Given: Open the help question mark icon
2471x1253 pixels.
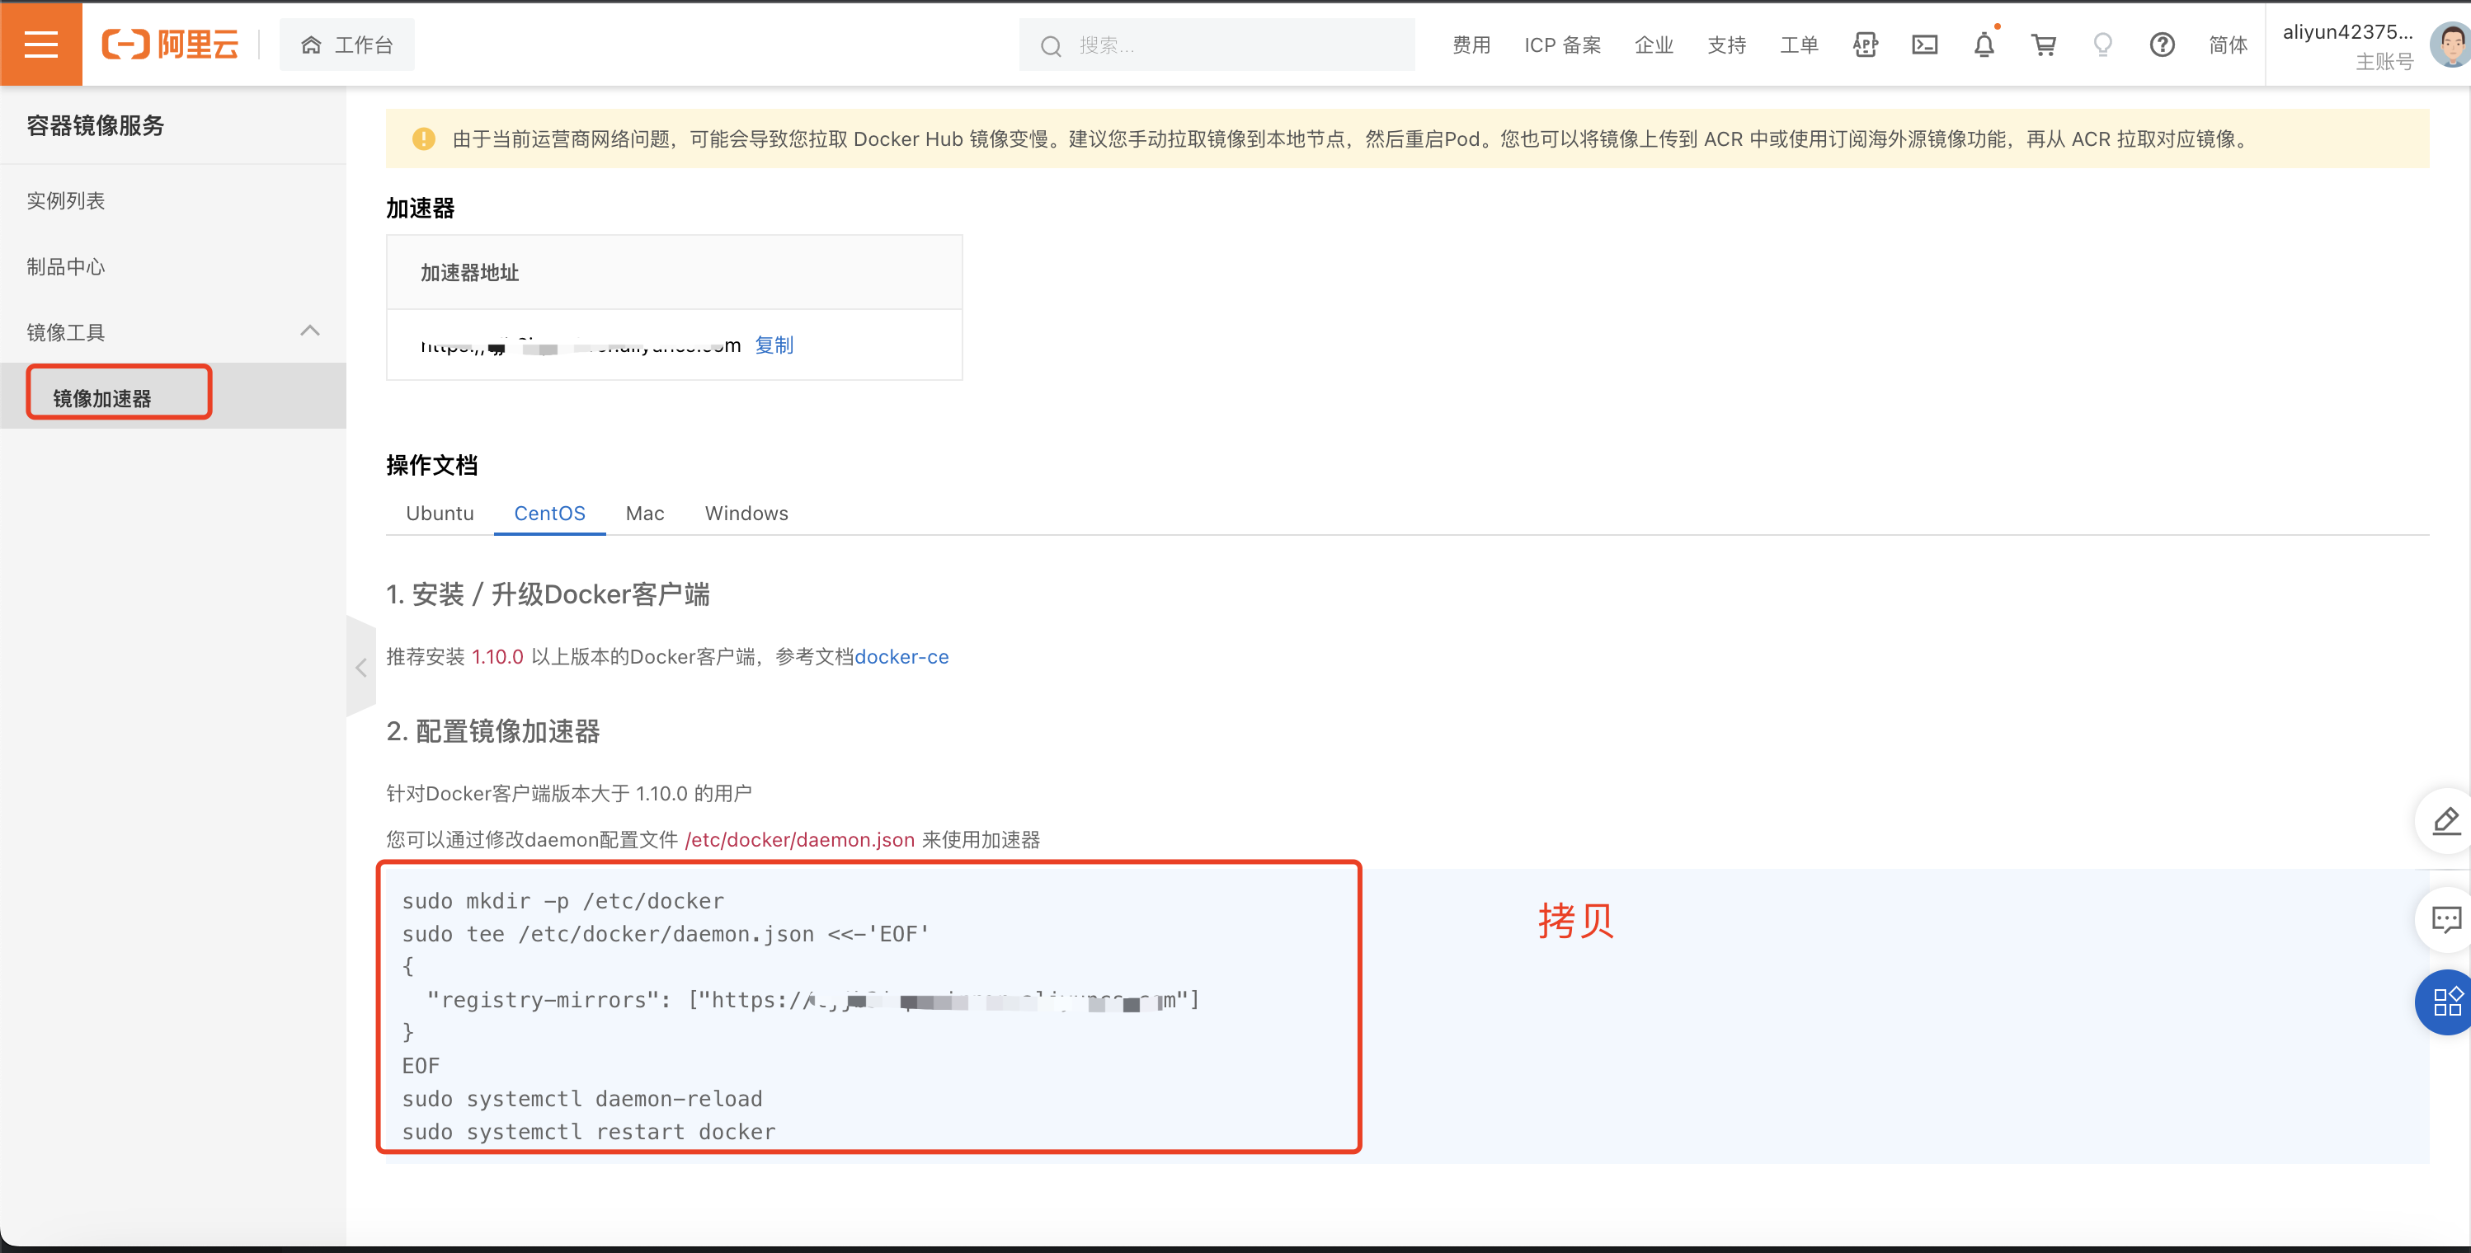Looking at the screenshot, I should pyautogui.click(x=2163, y=44).
